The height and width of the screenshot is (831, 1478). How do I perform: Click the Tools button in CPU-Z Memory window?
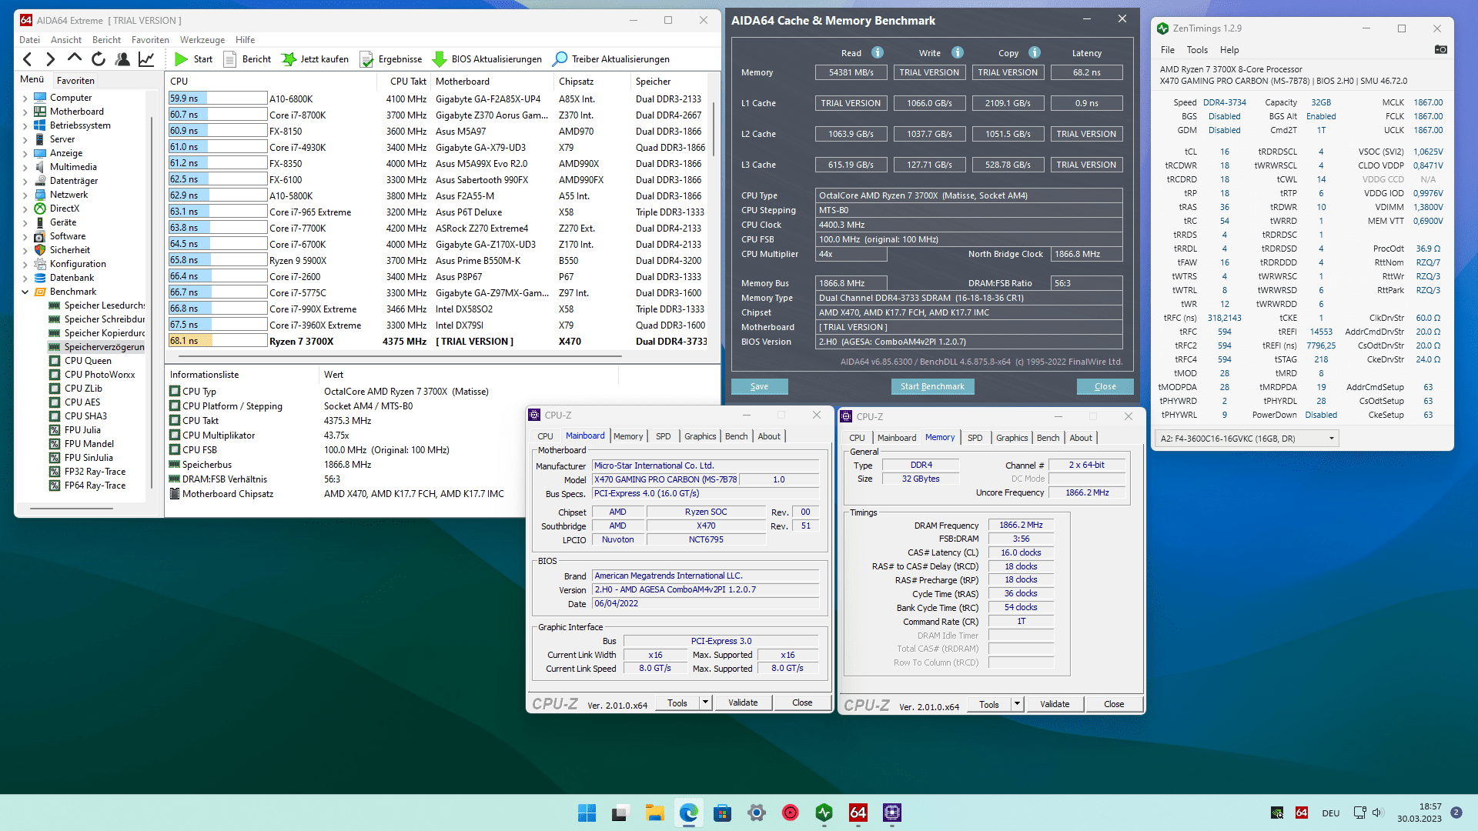[988, 704]
